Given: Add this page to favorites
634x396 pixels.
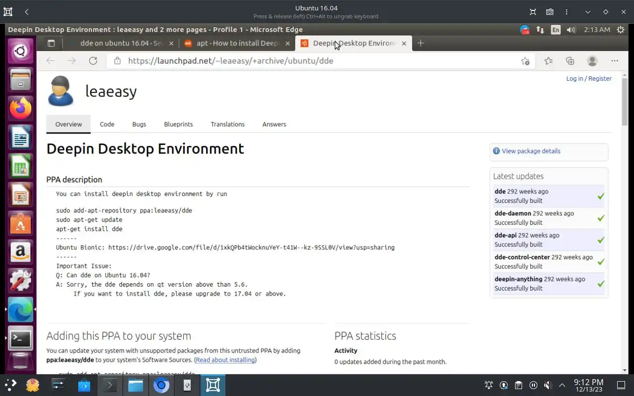Looking at the screenshot, I should point(525,61).
